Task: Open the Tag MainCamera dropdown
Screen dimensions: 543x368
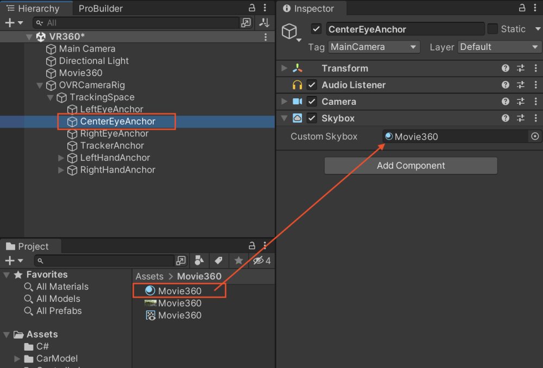Action: click(374, 47)
